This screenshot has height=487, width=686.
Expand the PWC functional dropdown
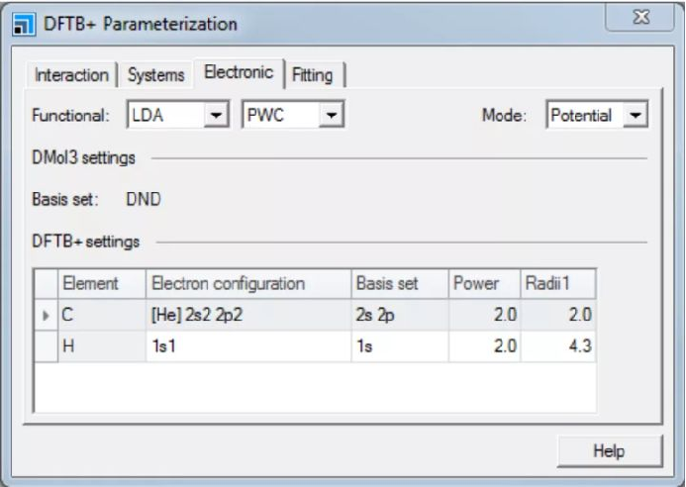[332, 115]
